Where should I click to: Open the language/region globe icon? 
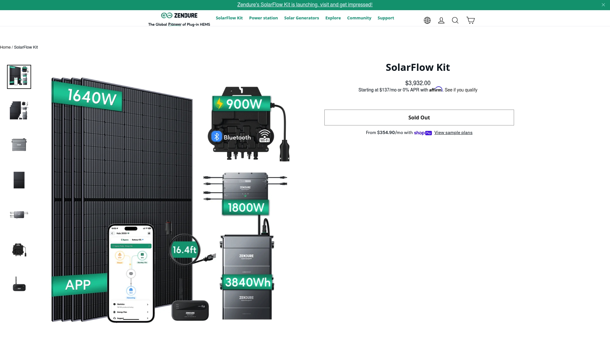click(x=427, y=20)
